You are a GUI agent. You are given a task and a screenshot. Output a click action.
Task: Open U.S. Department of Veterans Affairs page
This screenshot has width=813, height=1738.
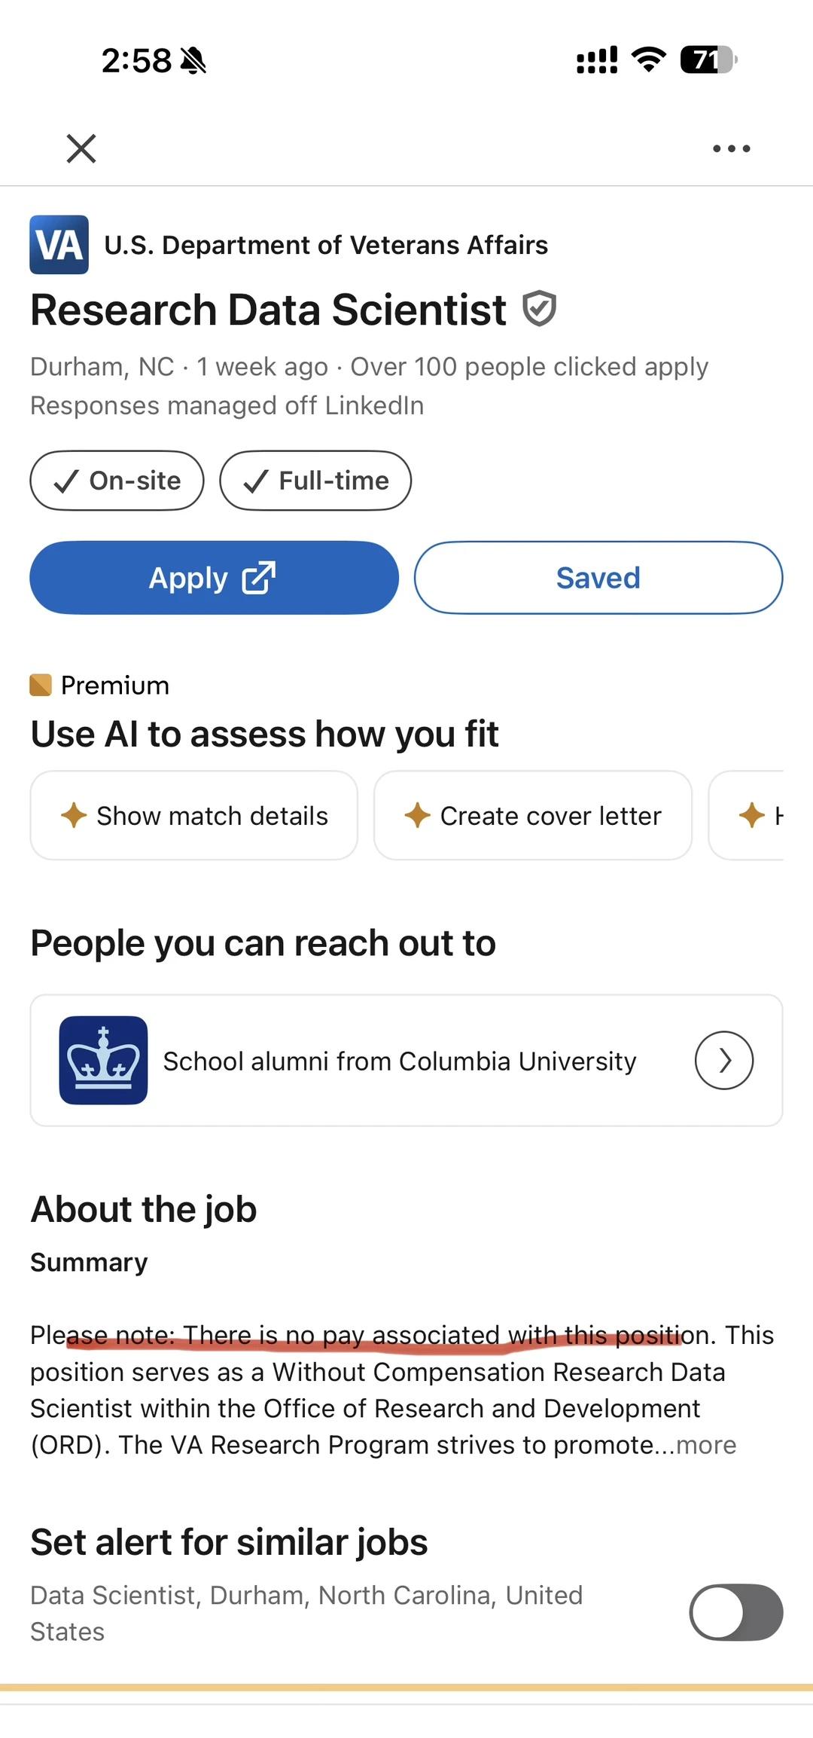click(x=326, y=245)
